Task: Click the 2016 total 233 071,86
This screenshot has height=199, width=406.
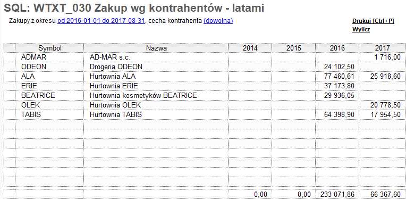Action: point(337,194)
